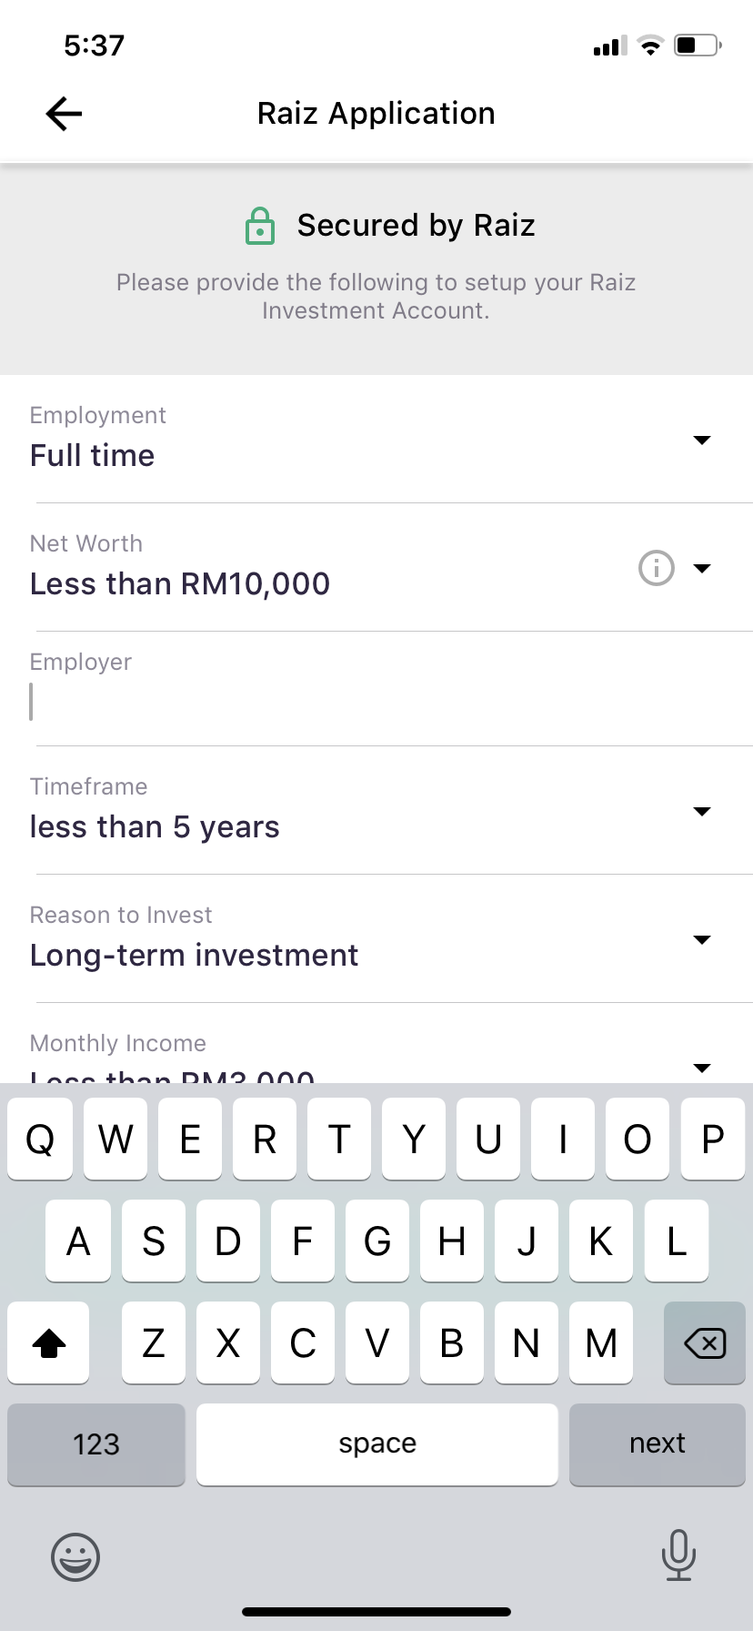Expand the Net Worth dropdown arrow
This screenshot has width=753, height=1631.
(701, 569)
